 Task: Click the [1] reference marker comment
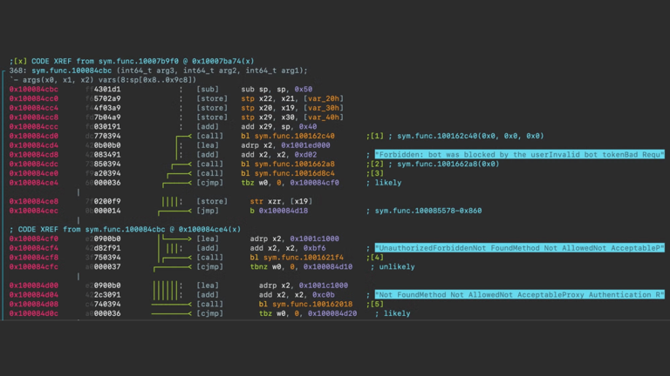tap(375, 136)
